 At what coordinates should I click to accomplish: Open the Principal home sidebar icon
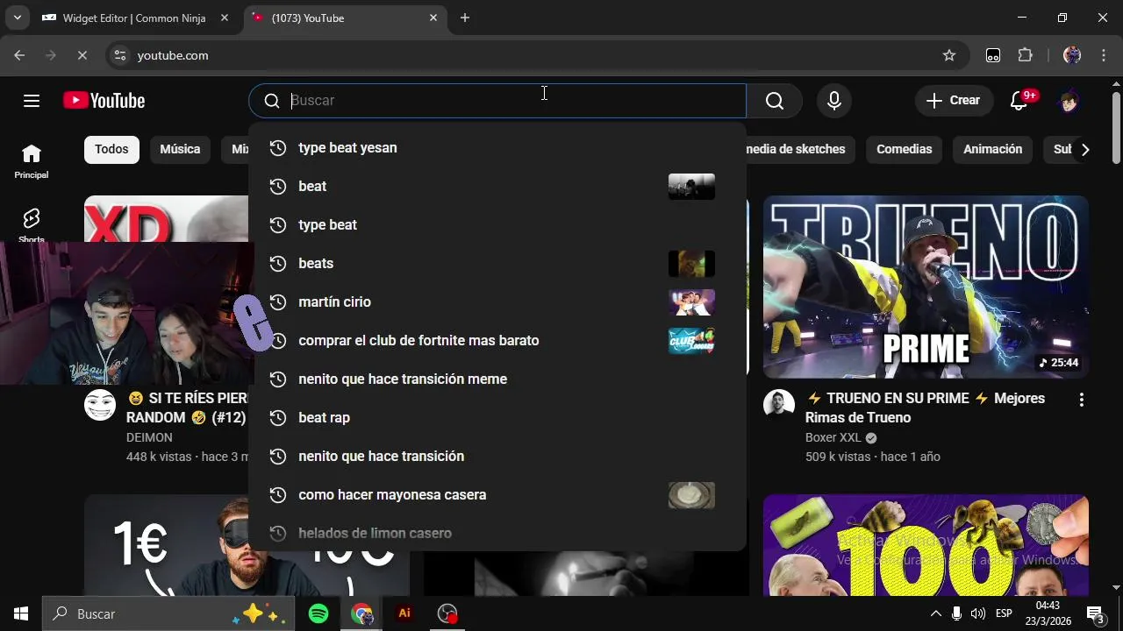tap(32, 161)
